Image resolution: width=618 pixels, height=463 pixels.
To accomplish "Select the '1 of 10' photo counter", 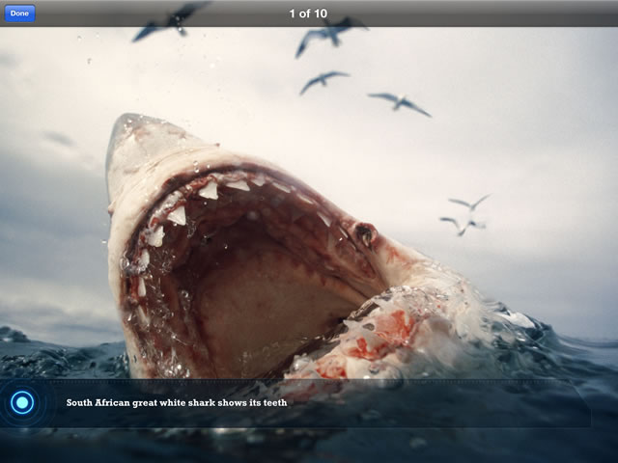I will (x=308, y=14).
